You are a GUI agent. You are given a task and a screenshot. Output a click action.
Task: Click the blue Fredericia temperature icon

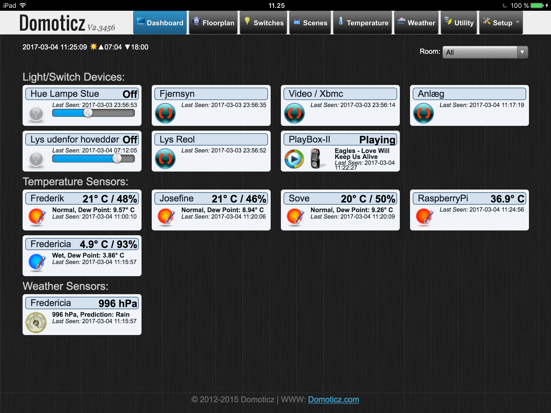[x=37, y=262]
